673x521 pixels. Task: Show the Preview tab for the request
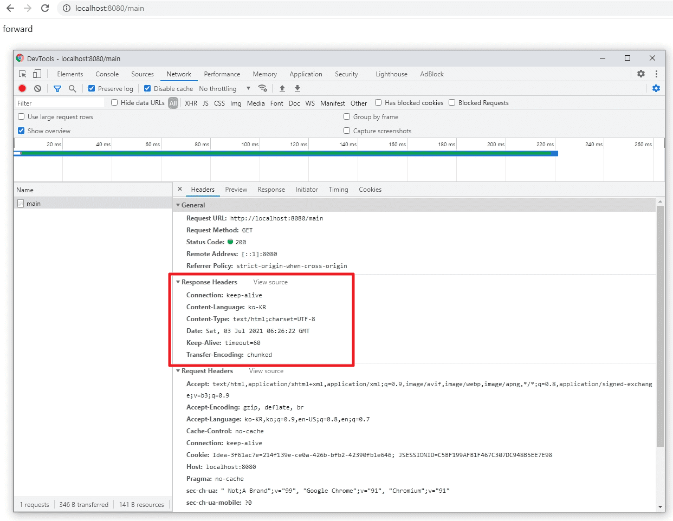(x=236, y=190)
